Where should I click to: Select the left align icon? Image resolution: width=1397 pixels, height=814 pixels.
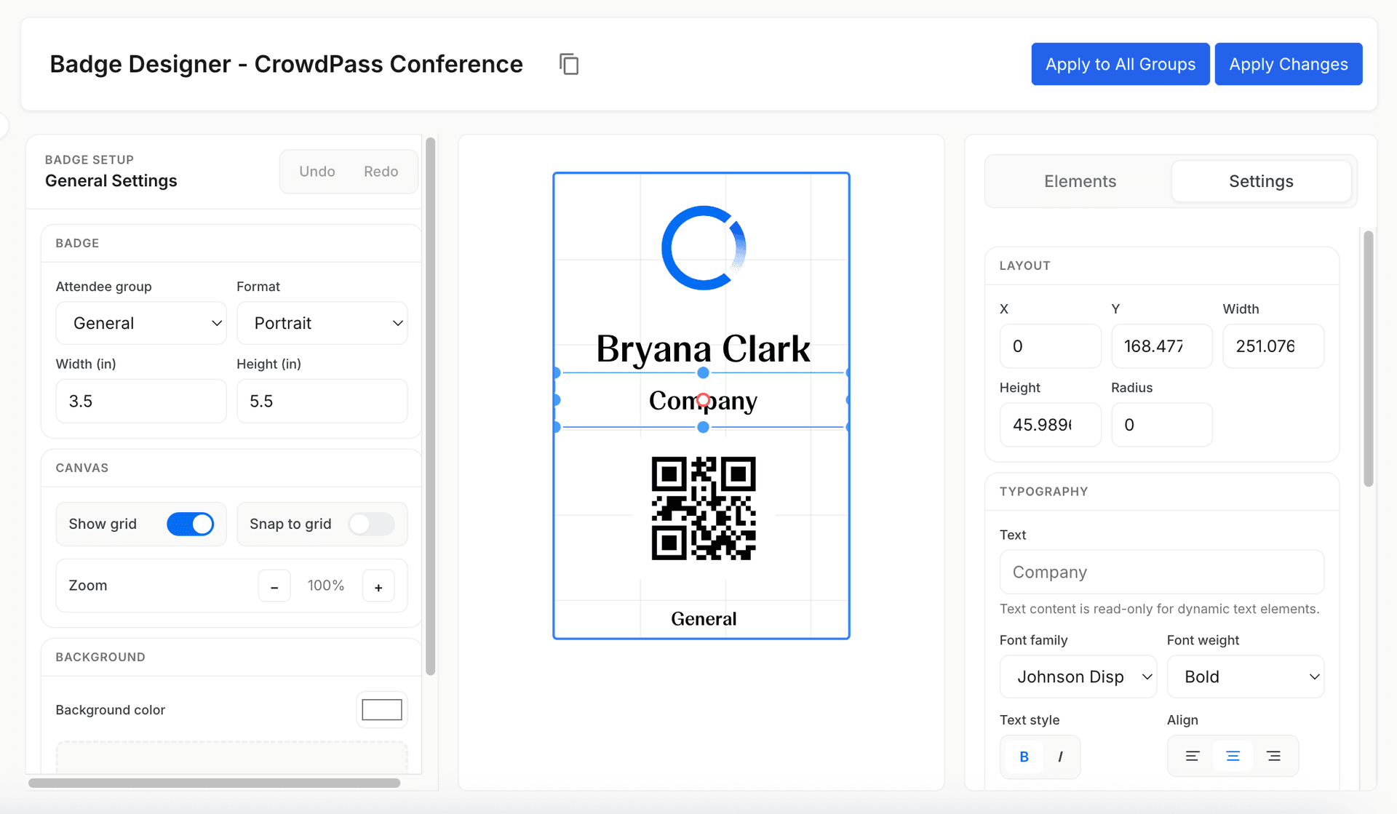point(1191,756)
